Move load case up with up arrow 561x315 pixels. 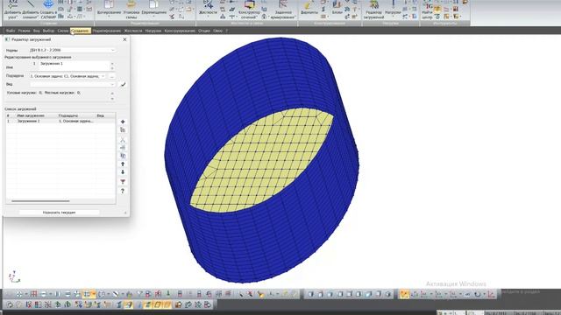coord(123,164)
